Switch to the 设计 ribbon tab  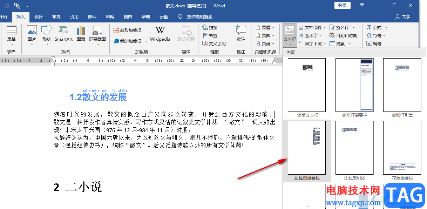[x=39, y=17]
